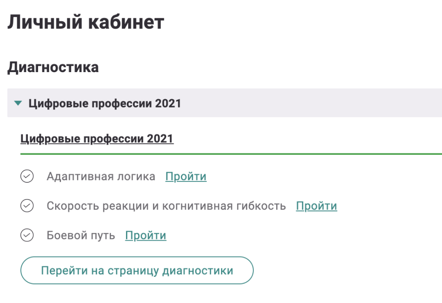Follow the Пройти link for Боевой путь
Image resolution: width=442 pixels, height=303 pixels.
pyautogui.click(x=146, y=235)
